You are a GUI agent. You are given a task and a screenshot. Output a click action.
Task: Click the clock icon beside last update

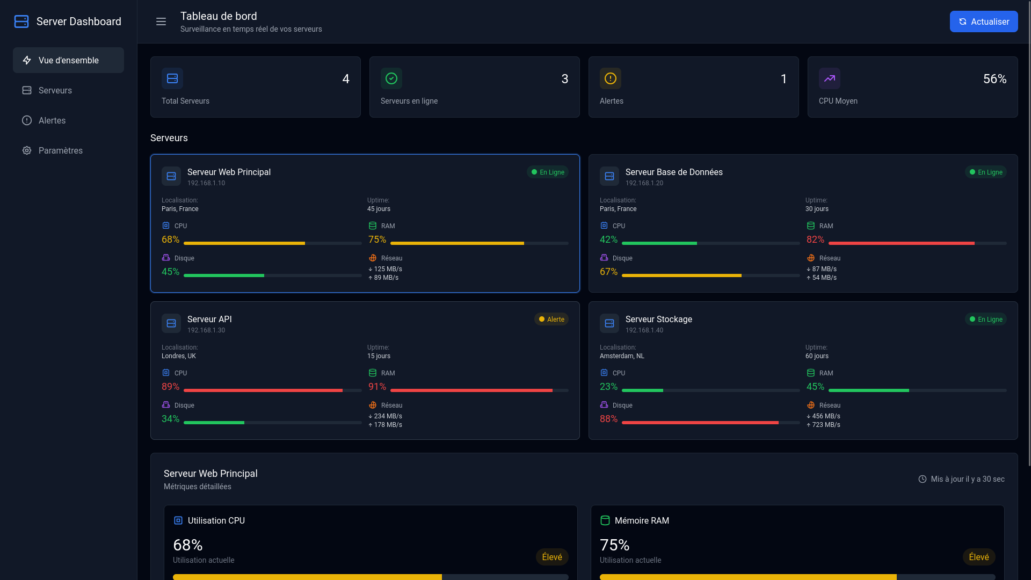(x=923, y=479)
